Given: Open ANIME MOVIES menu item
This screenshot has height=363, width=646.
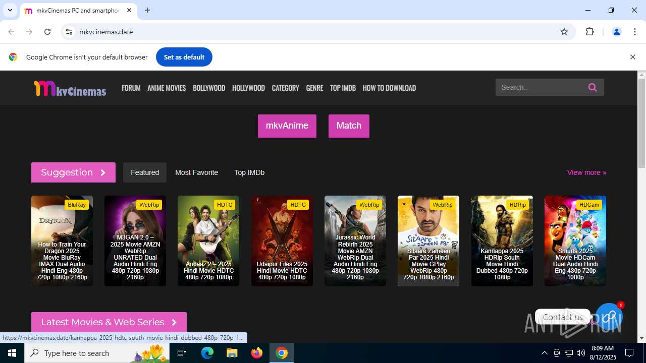Looking at the screenshot, I should pos(167,88).
